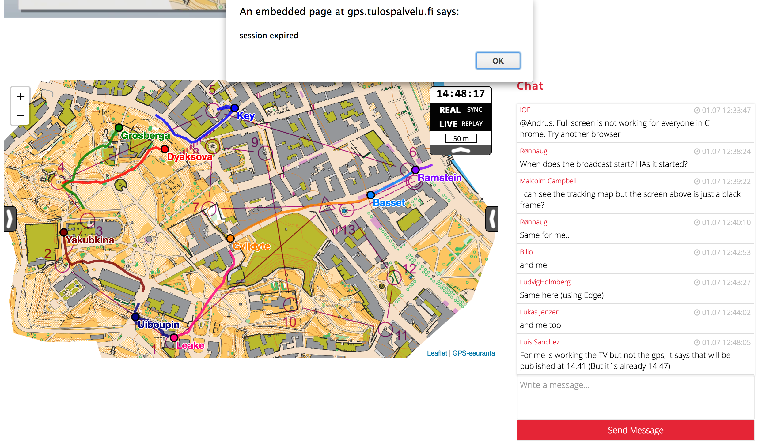Select the pink Leake runner marker
The width and height of the screenshot is (762, 444).
(174, 338)
